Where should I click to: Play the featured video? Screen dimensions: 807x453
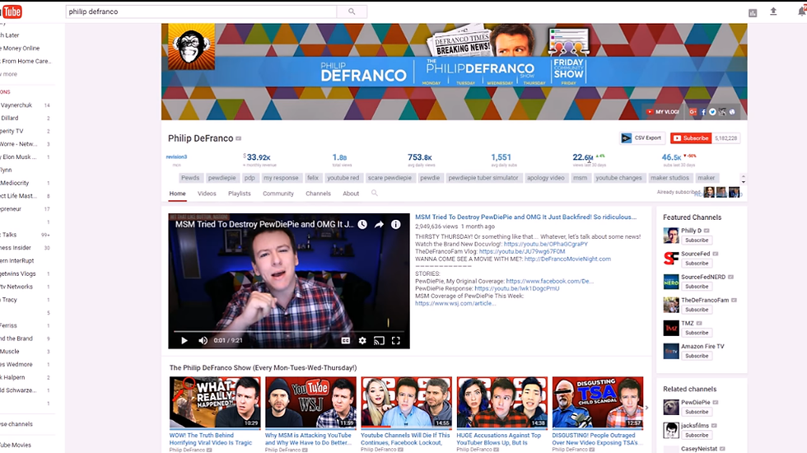(x=184, y=340)
